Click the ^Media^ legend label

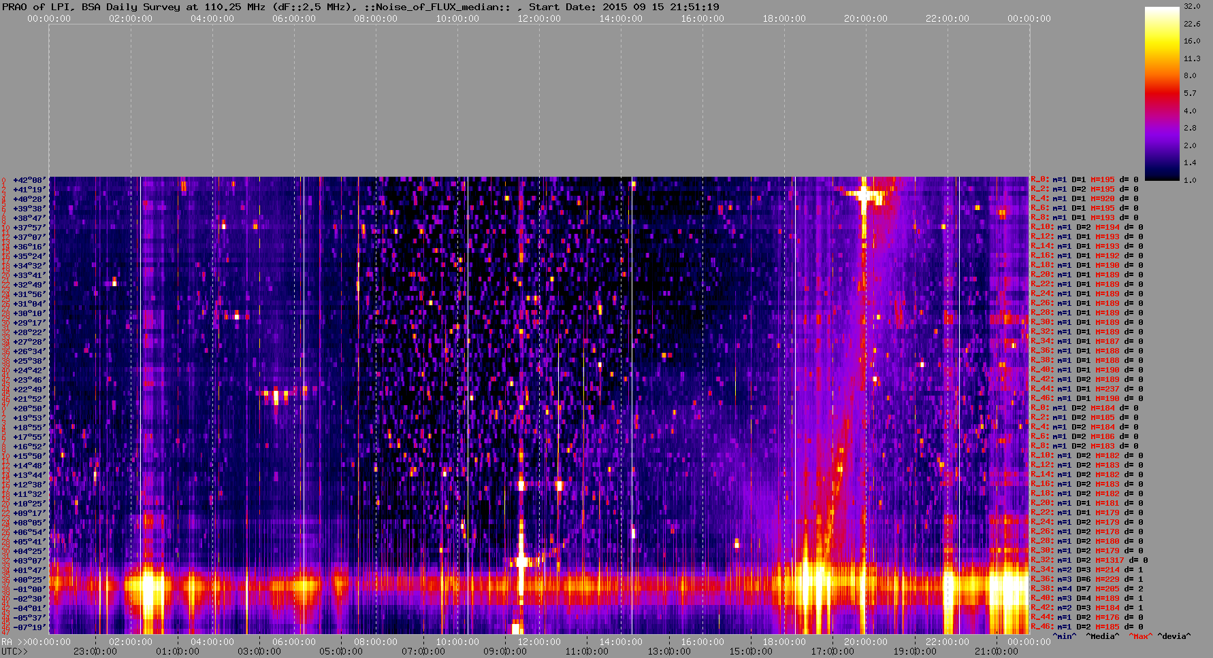pos(1103,636)
